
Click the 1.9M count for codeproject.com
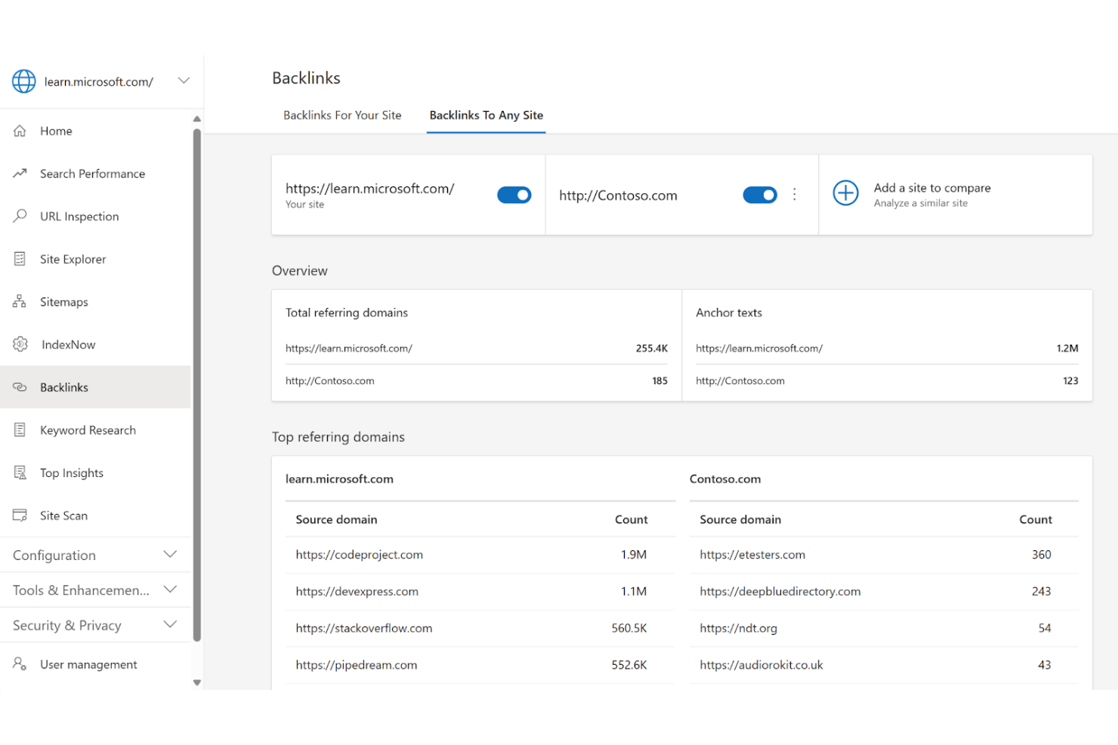(x=634, y=555)
